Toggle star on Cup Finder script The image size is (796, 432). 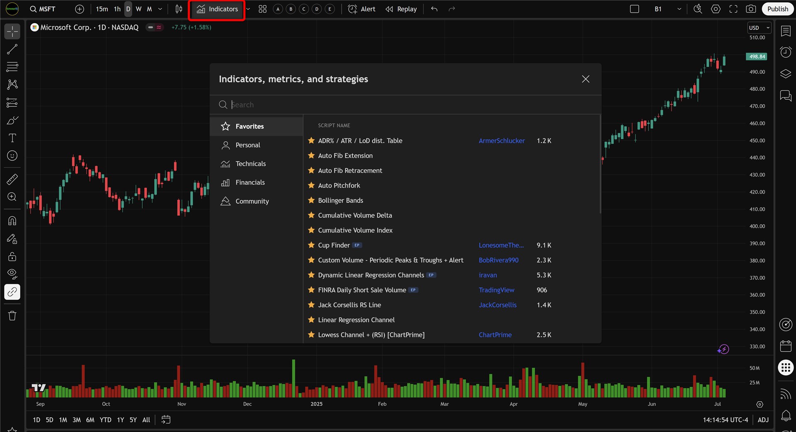[x=311, y=245]
